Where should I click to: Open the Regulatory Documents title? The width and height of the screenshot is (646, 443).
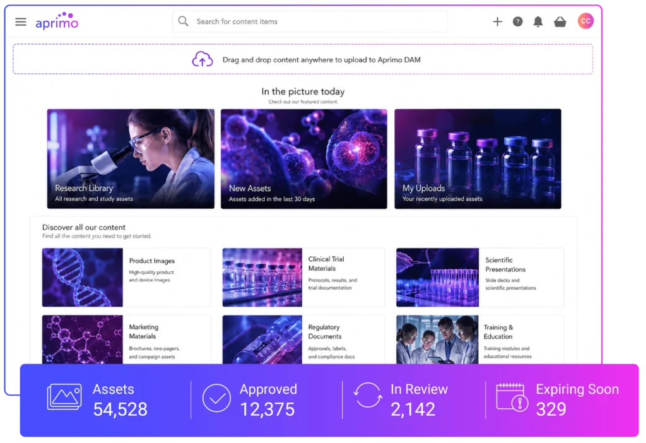click(x=325, y=332)
